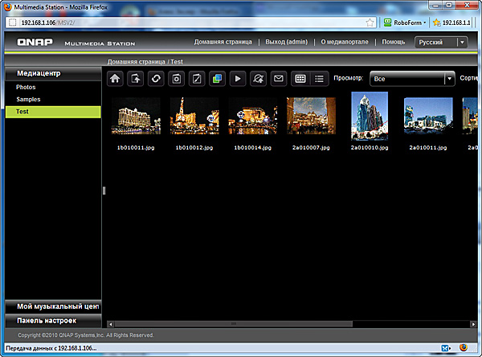482x357 pixels.
Task: Click the Выход (admin) logout link
Action: 284,42
